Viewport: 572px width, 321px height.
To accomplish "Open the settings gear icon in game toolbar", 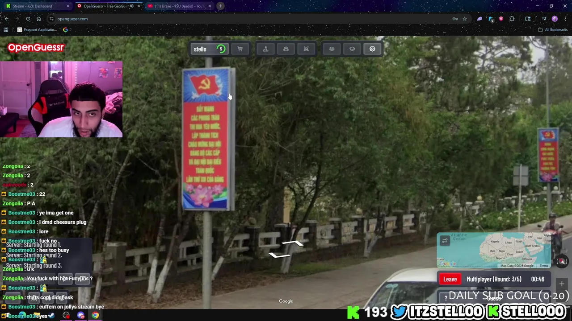I will click(372, 49).
